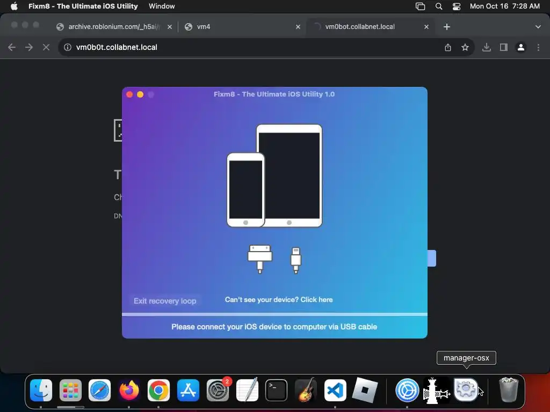This screenshot has height=412, width=550.
Task: Click the Fixm8 progress bar
Action: (x=274, y=314)
